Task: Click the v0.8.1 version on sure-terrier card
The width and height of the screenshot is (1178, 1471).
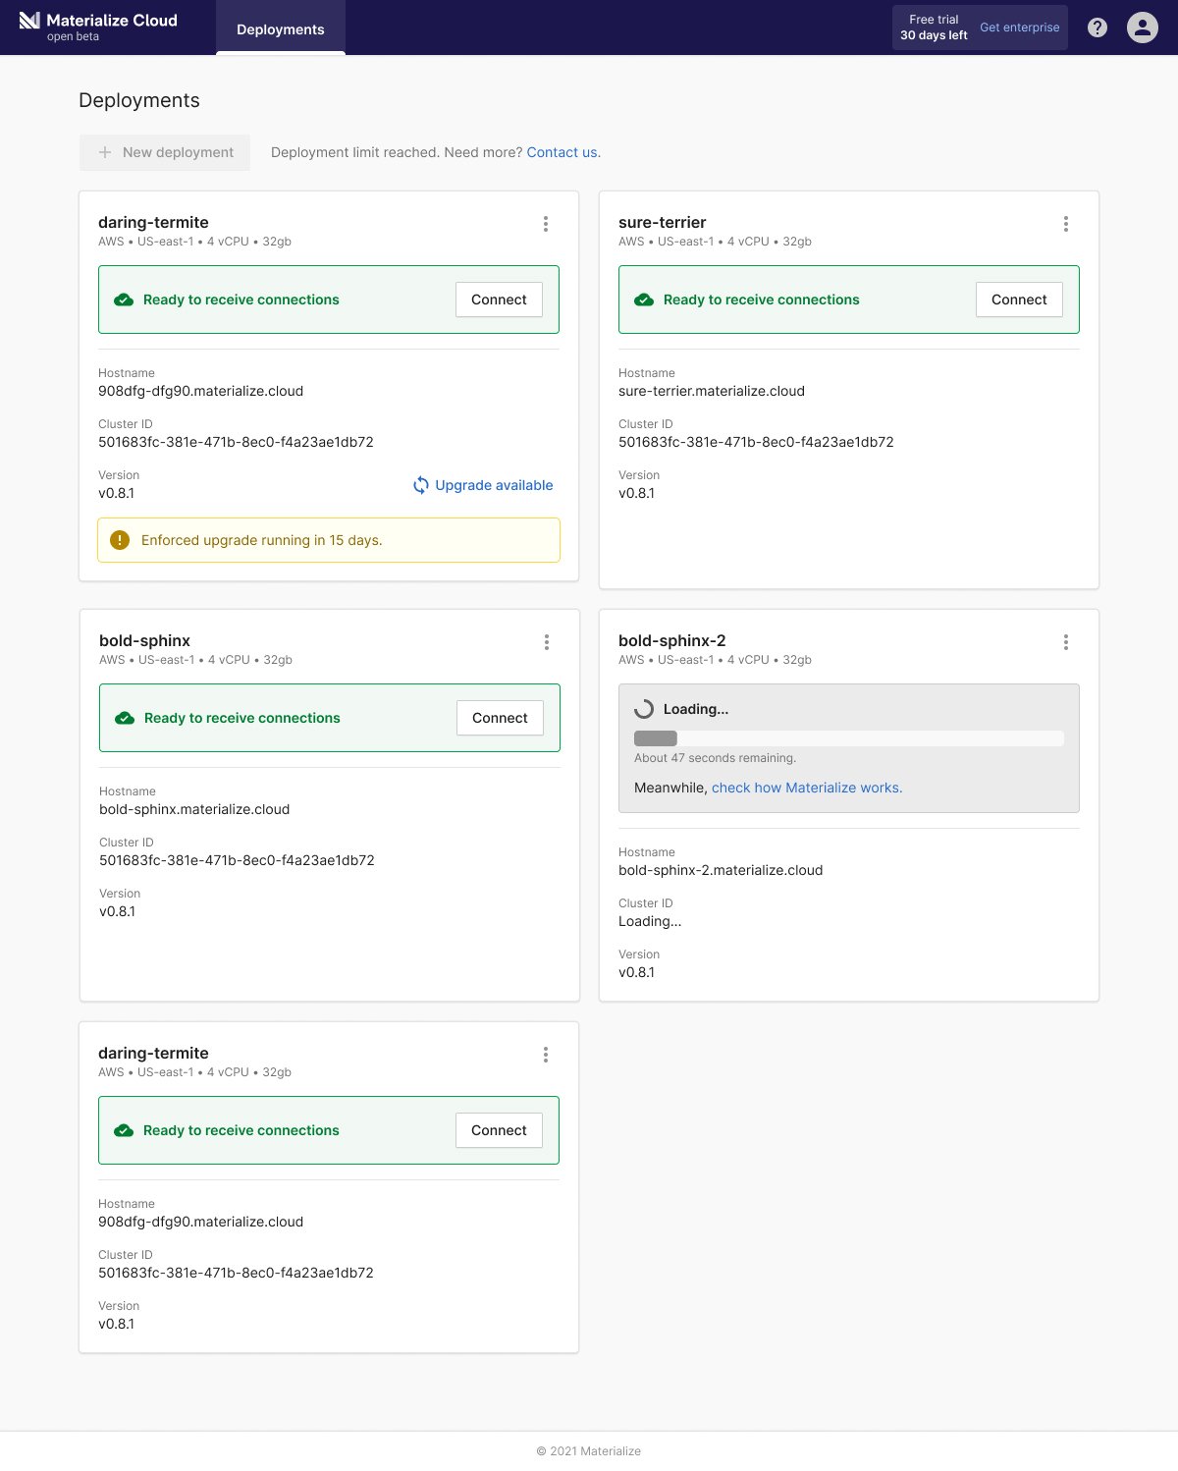Action: pyautogui.click(x=636, y=493)
